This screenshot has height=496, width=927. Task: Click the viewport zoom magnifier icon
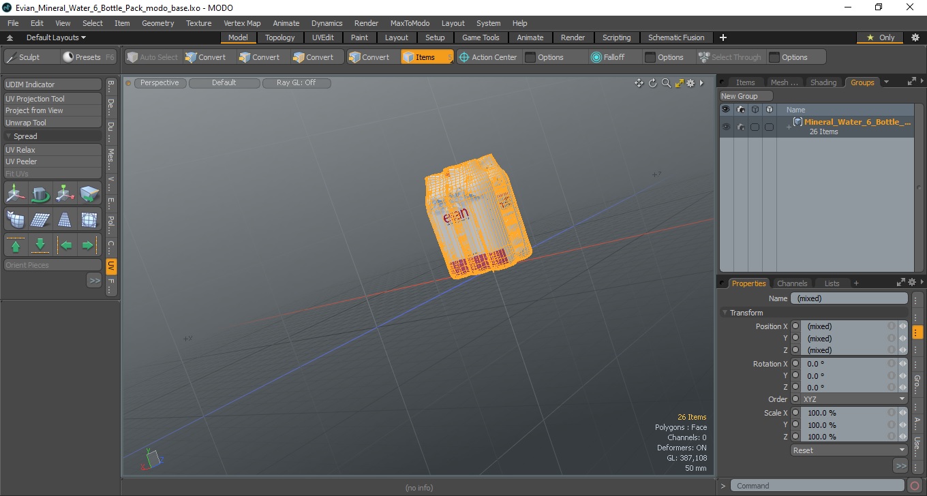[666, 83]
